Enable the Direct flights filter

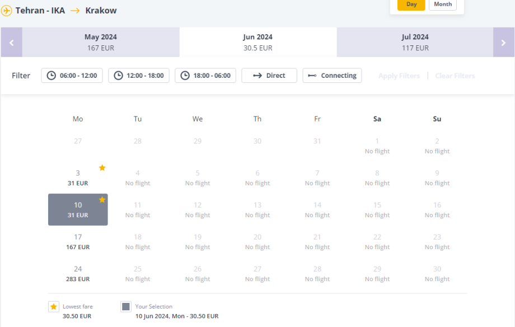(x=269, y=76)
